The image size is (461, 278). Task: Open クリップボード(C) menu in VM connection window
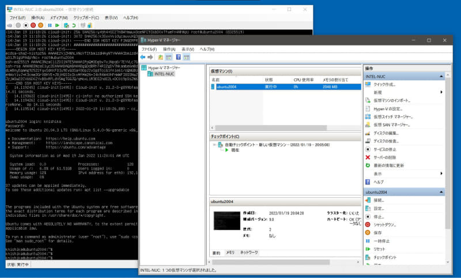pos(86,18)
